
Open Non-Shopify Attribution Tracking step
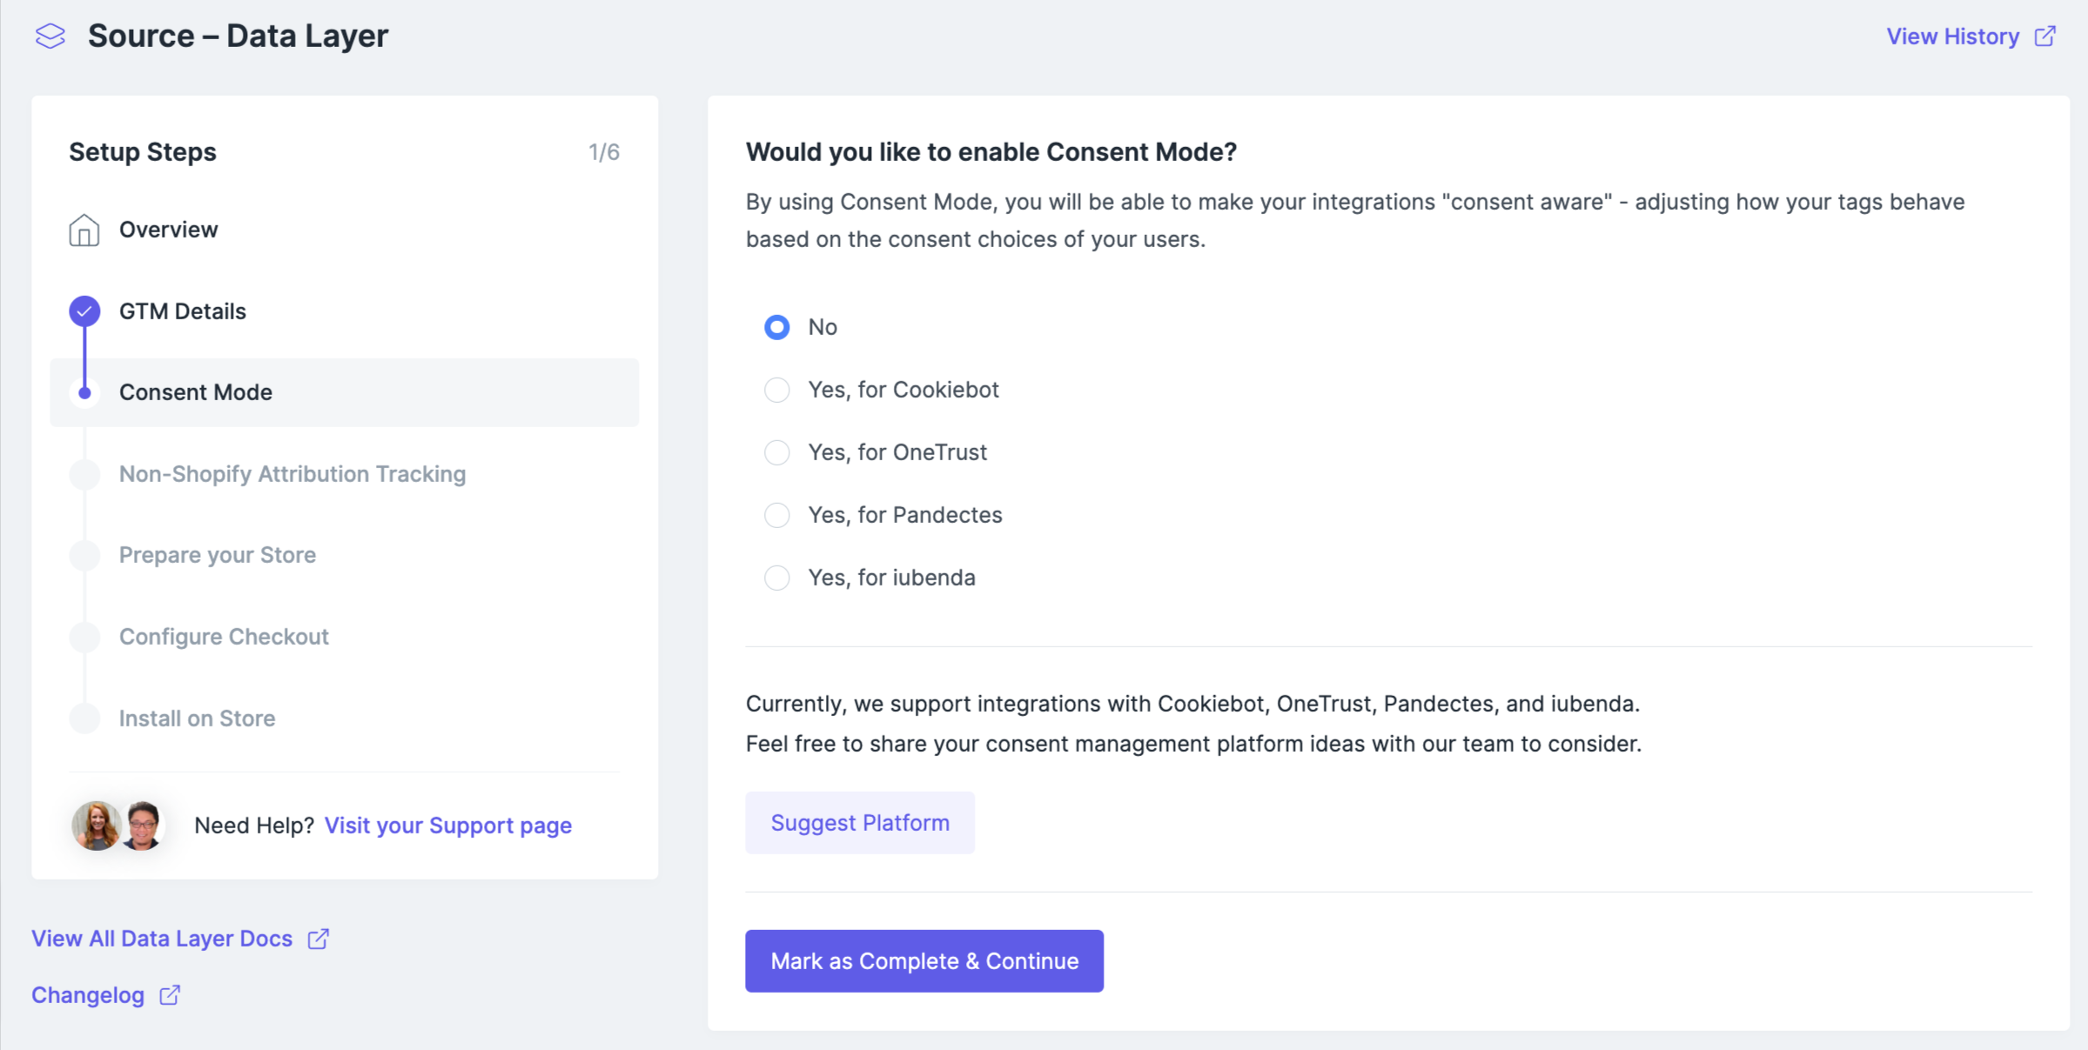click(x=292, y=474)
